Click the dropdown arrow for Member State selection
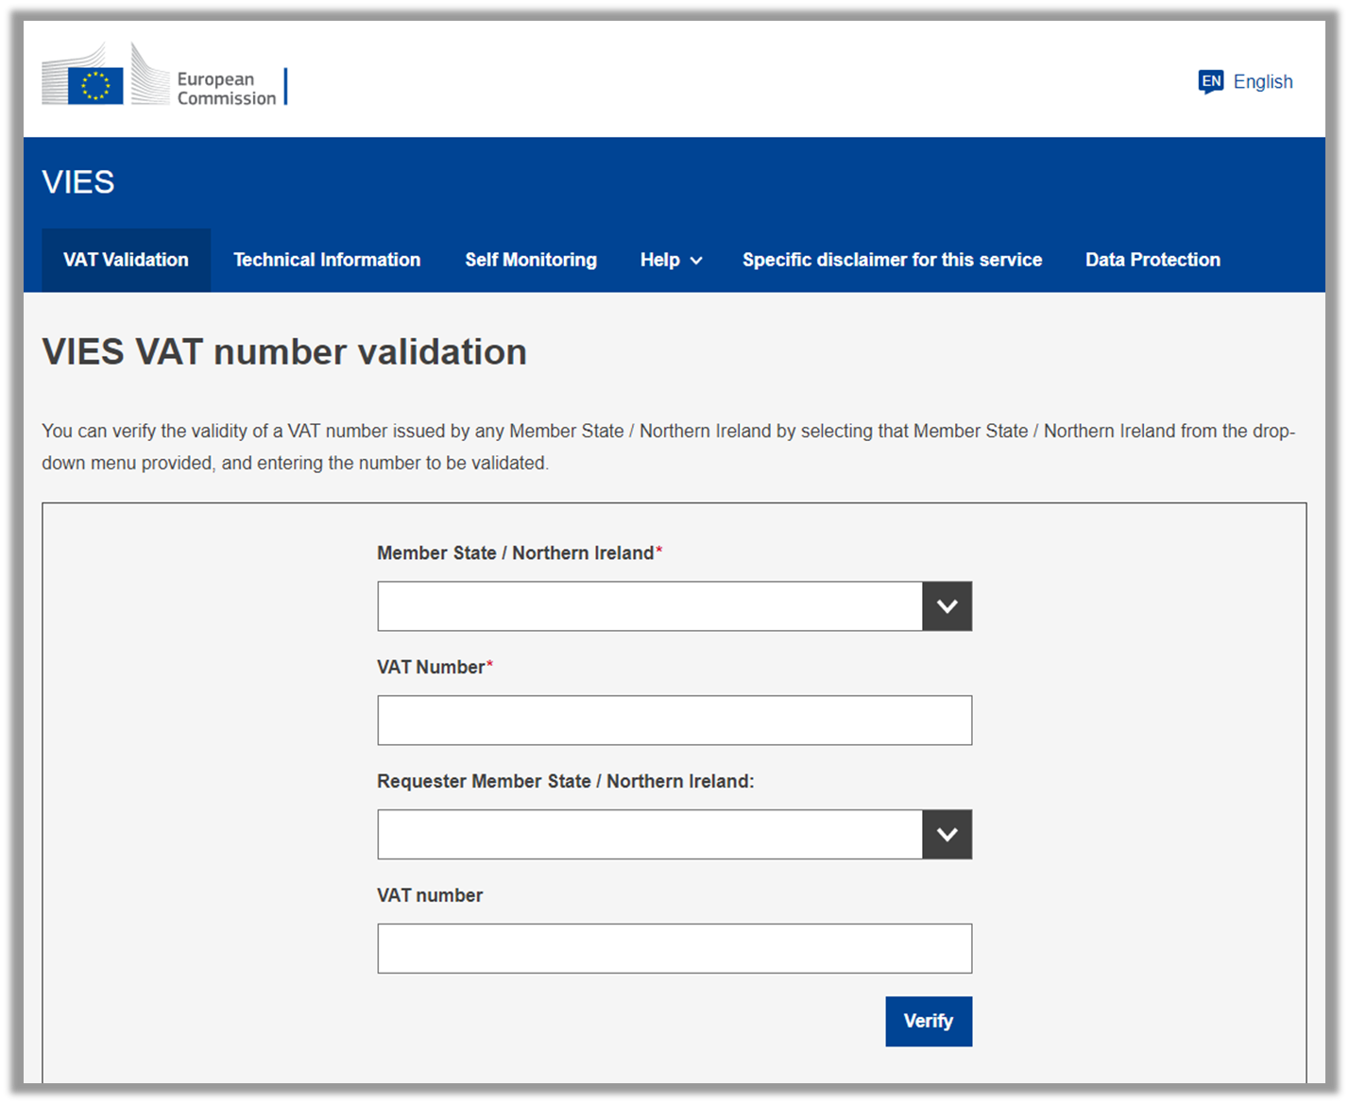The image size is (1349, 1104). pos(947,605)
